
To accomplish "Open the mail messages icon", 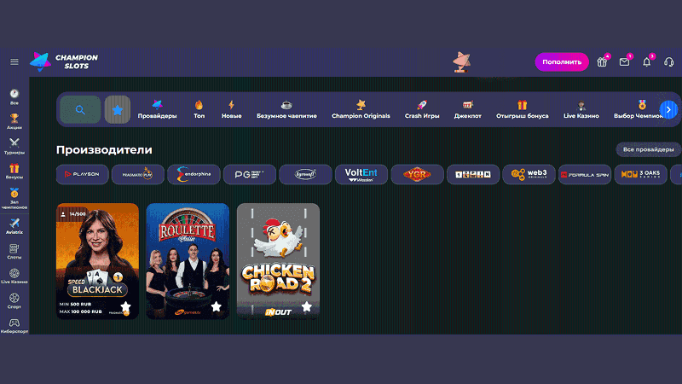I will pos(625,61).
